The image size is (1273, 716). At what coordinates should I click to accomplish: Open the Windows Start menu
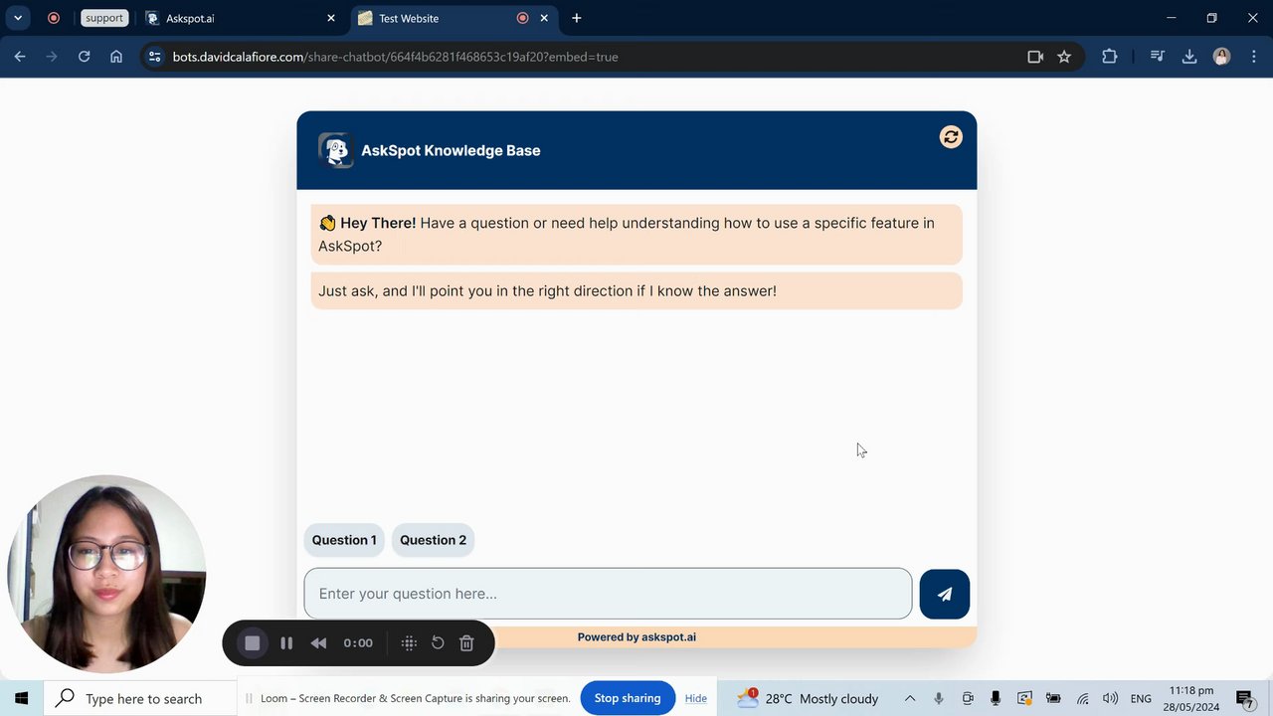click(22, 698)
